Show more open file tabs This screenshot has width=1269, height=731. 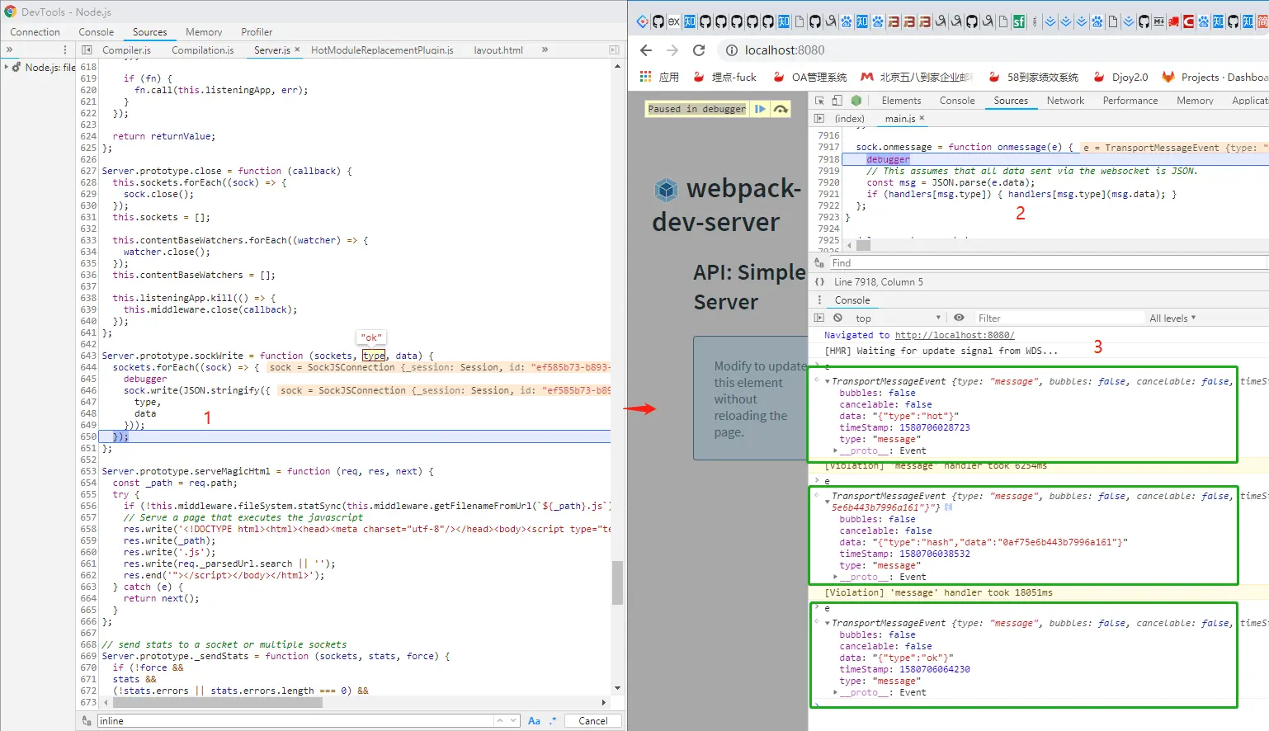click(x=545, y=50)
